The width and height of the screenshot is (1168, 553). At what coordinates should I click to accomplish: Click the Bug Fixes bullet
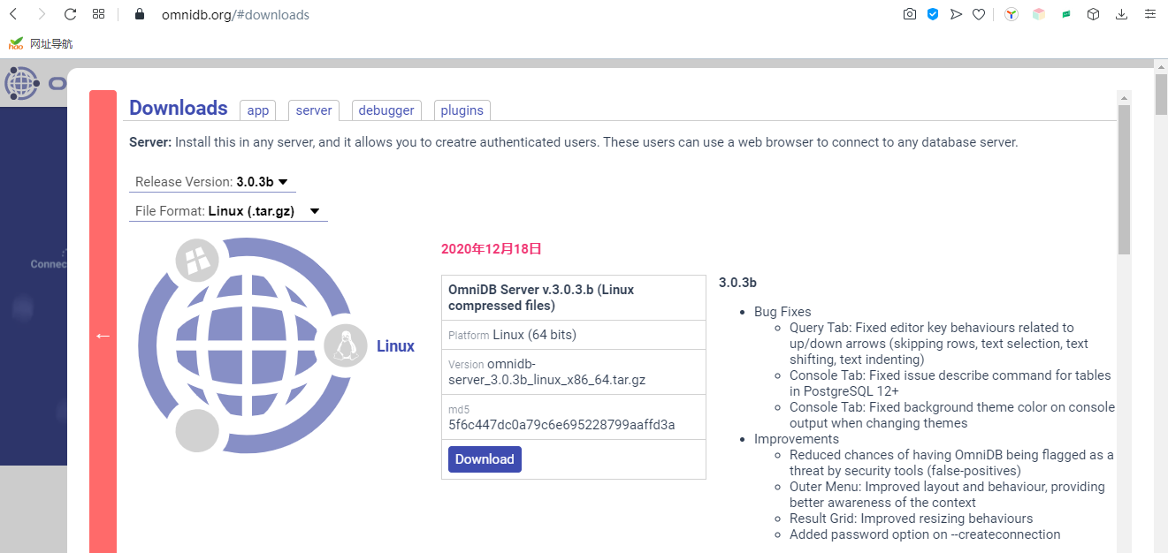[782, 312]
